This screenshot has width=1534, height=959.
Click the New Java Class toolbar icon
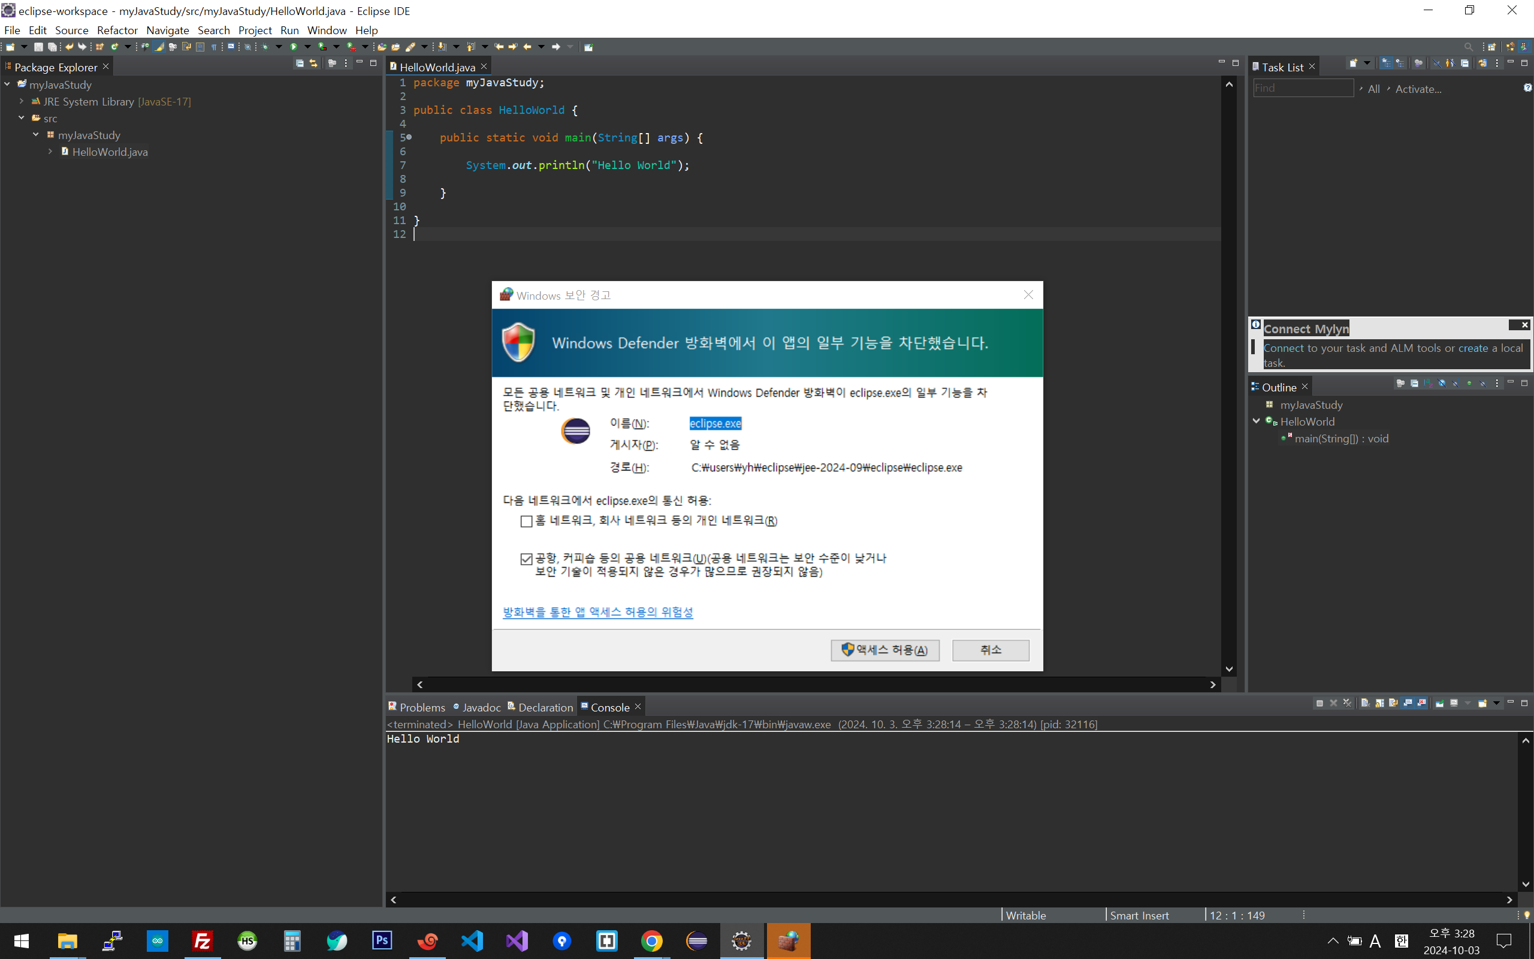(x=114, y=46)
